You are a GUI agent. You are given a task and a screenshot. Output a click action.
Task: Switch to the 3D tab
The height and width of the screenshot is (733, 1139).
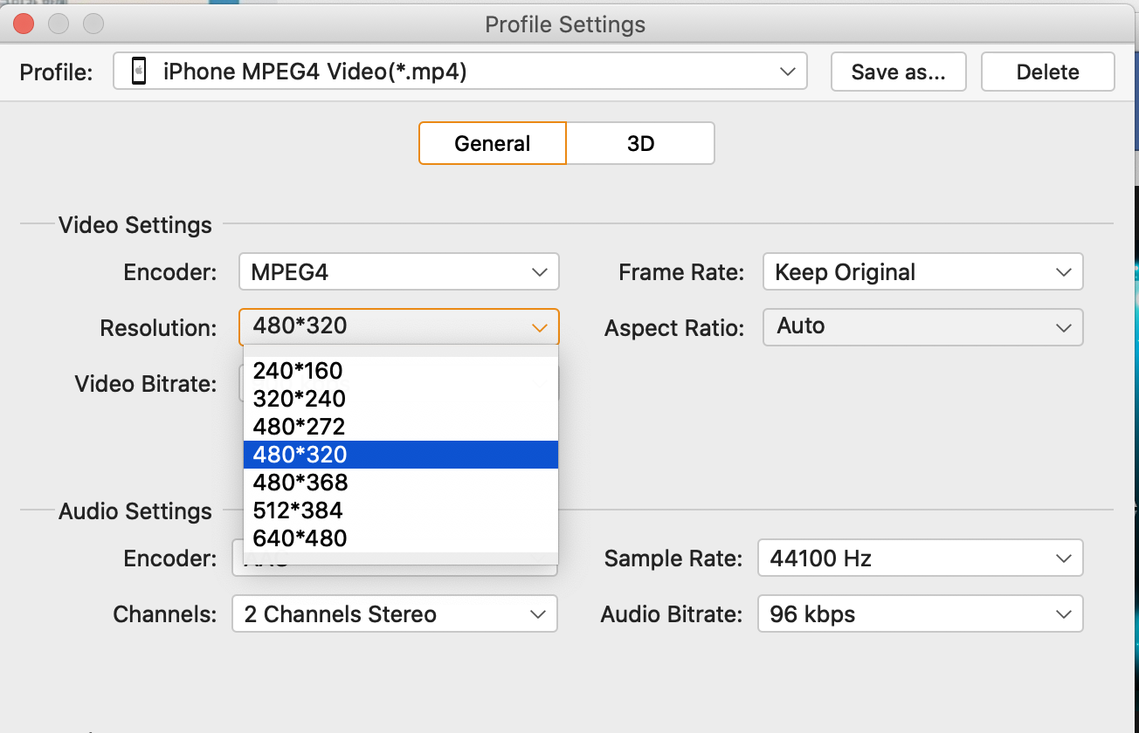coord(640,143)
